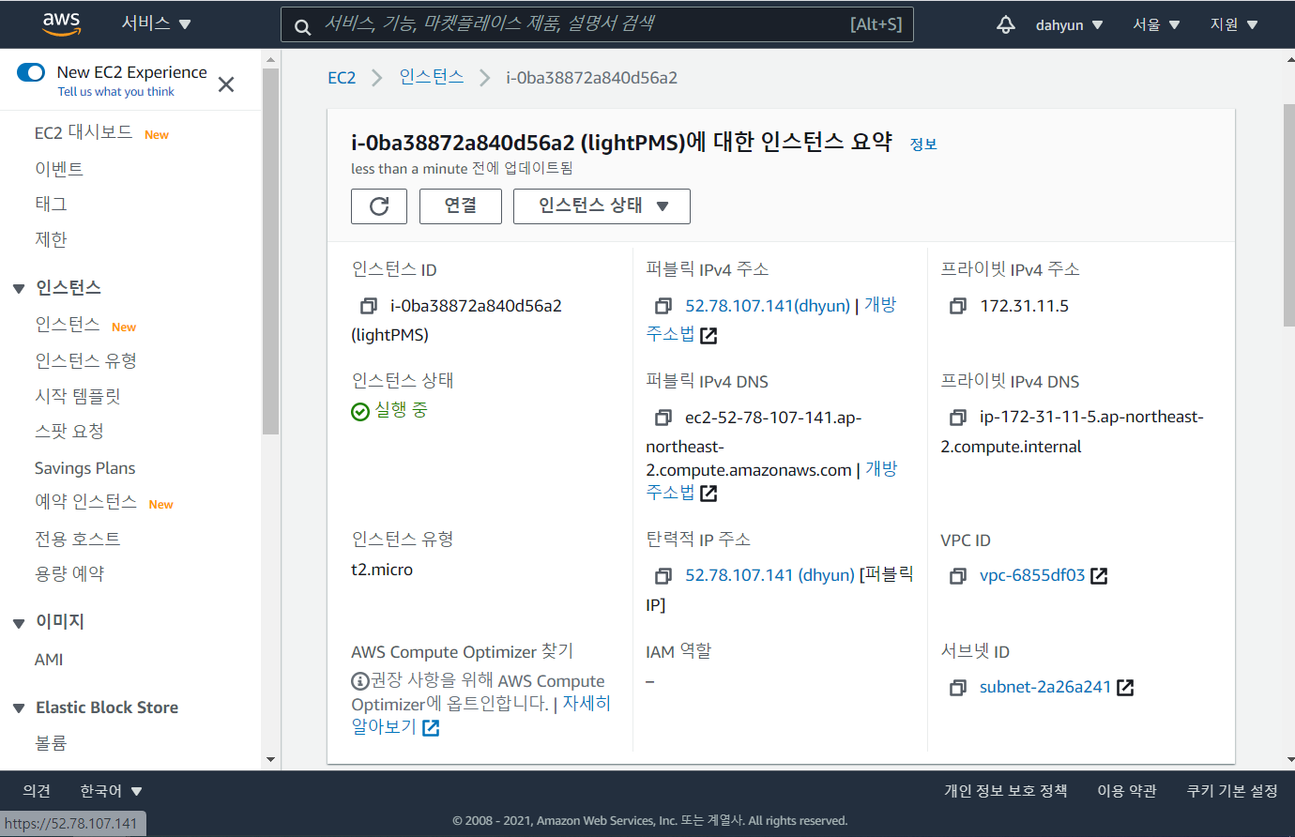1295x837 pixels.
Task: Open the 한국어 language dropdown
Action: pos(111,791)
